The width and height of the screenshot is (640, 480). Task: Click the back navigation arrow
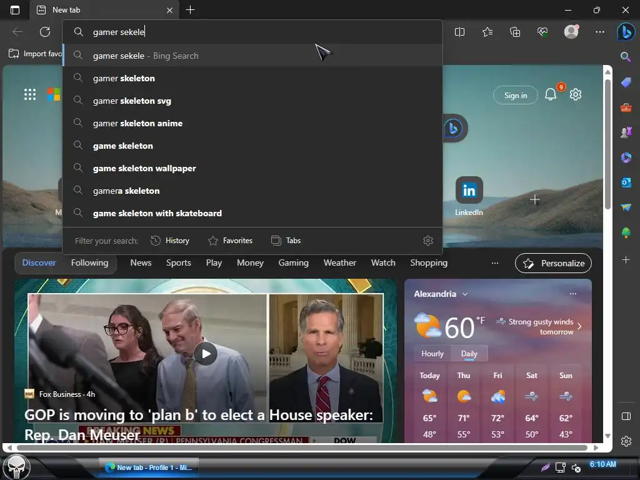(17, 32)
